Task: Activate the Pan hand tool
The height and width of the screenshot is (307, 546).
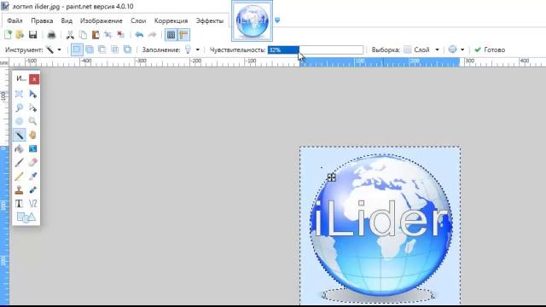Action: point(32,135)
